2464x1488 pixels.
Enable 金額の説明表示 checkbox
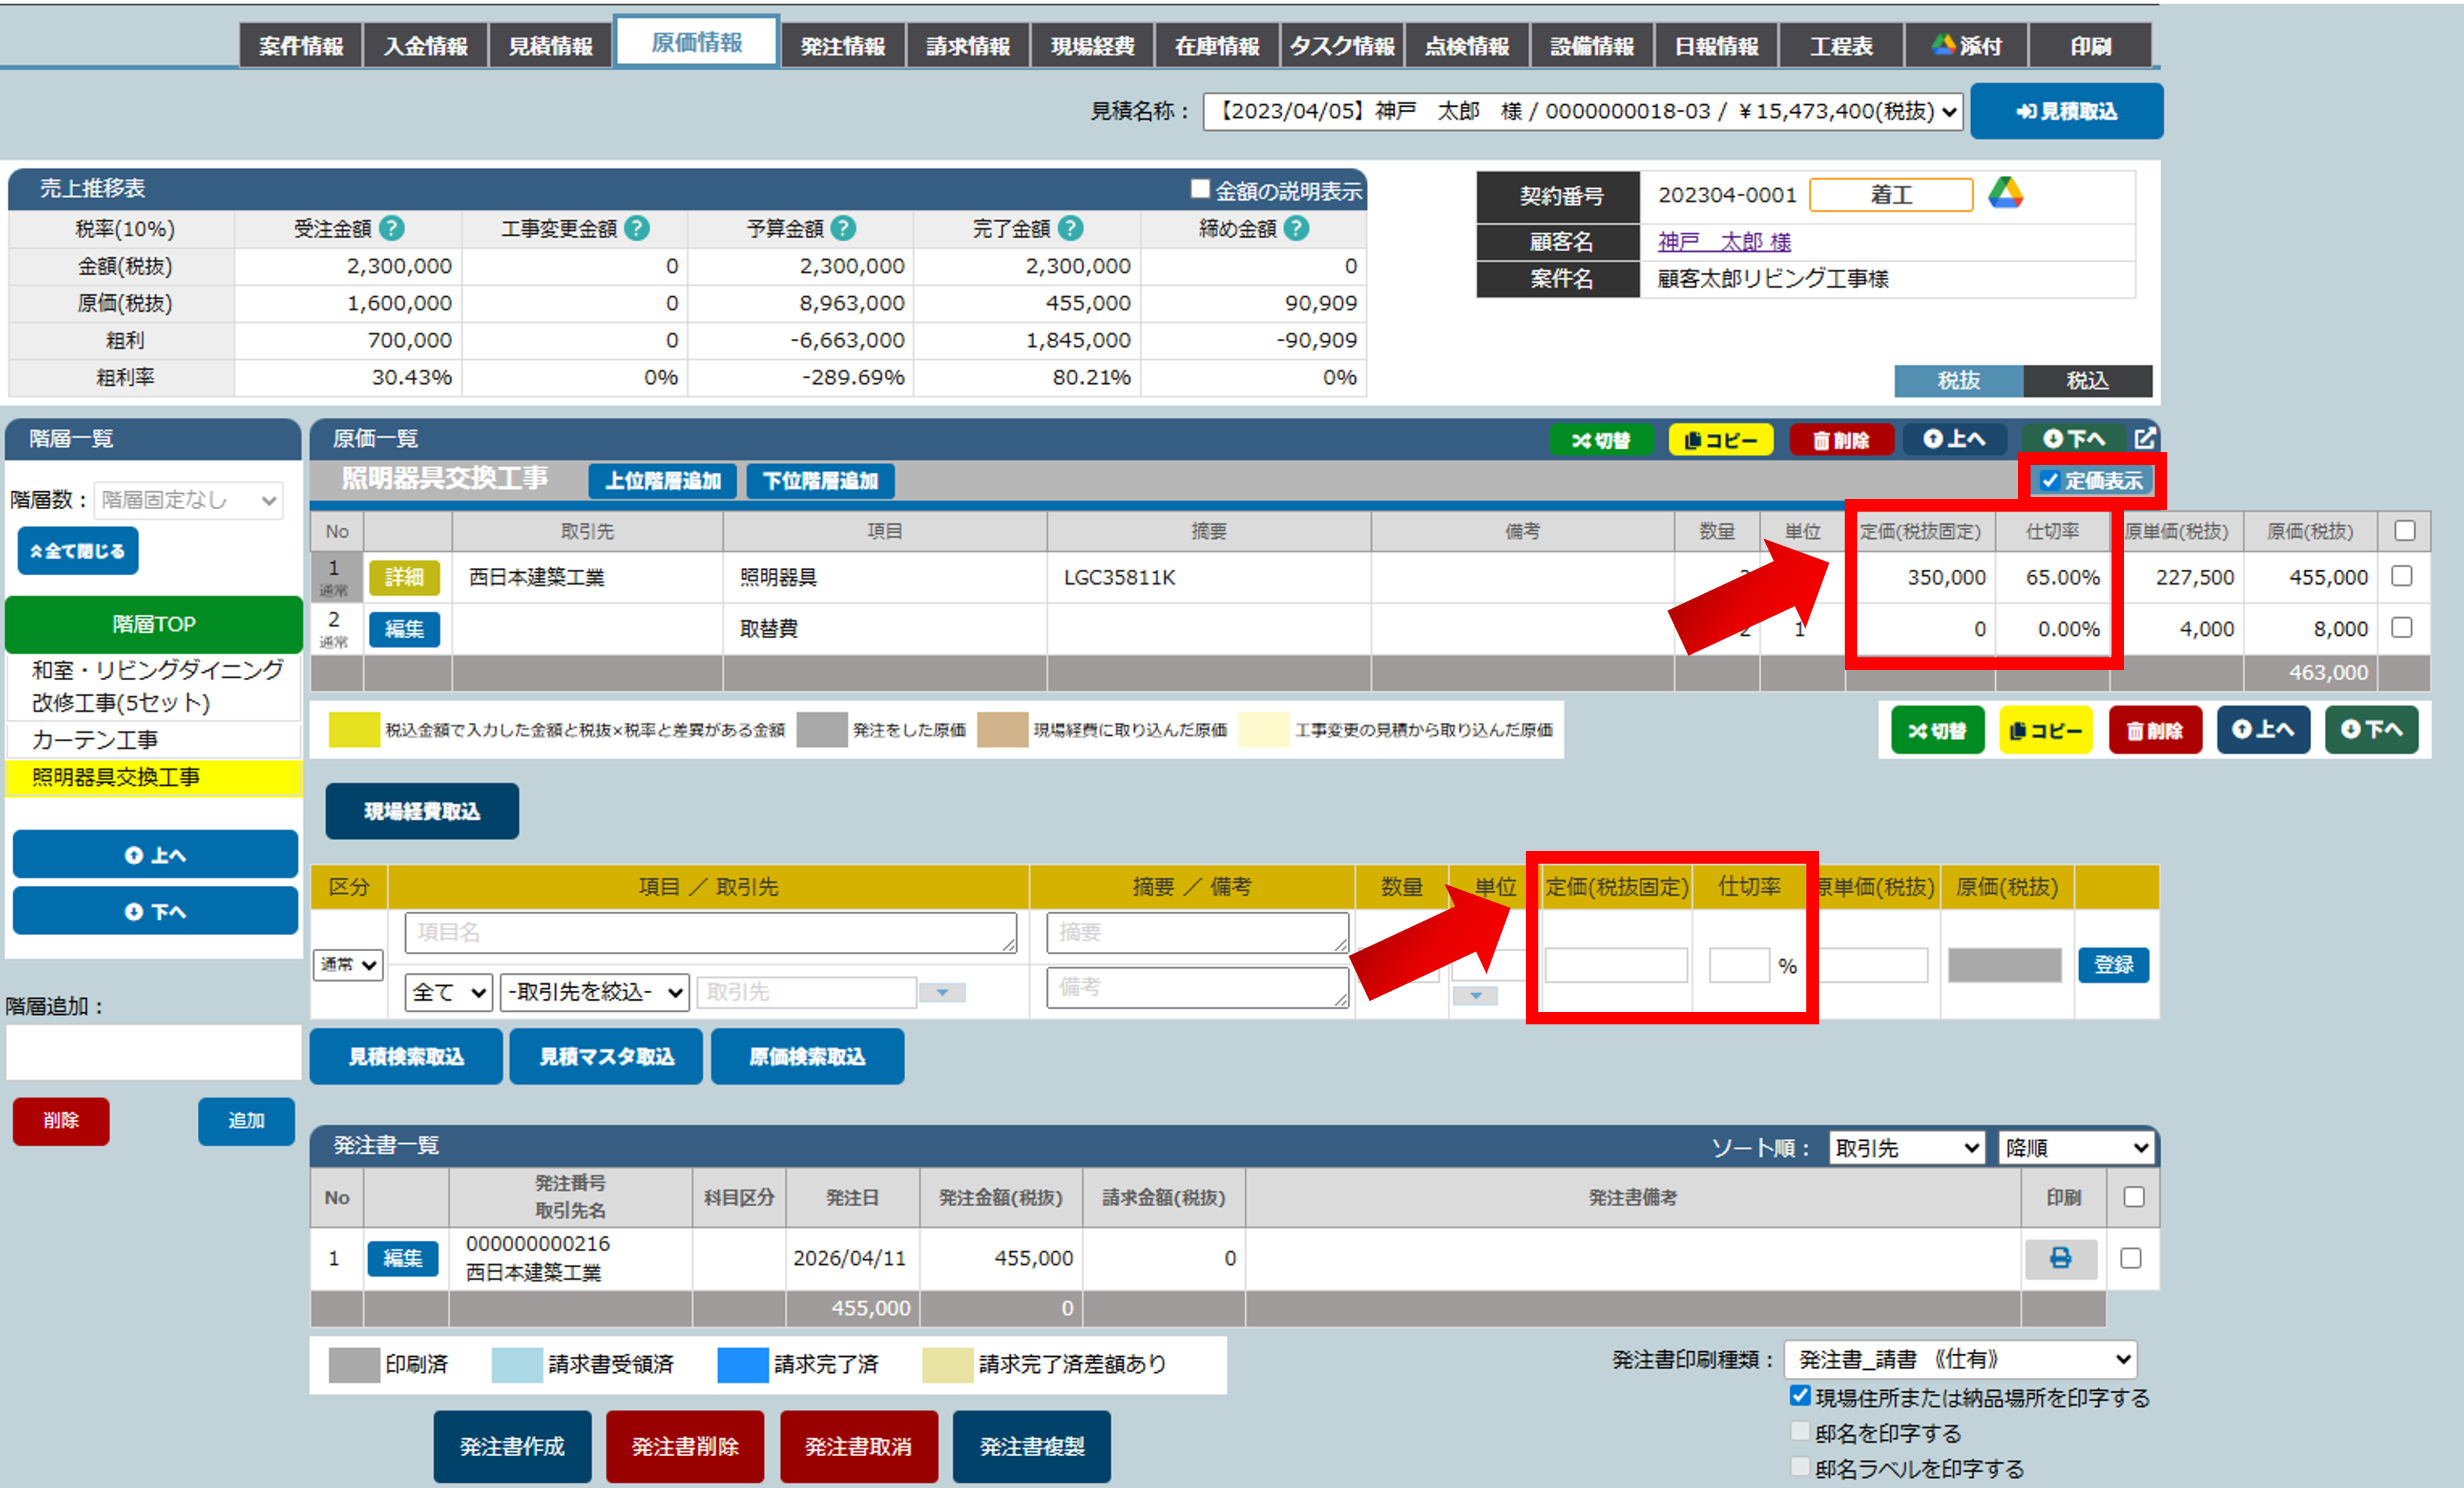click(1199, 189)
